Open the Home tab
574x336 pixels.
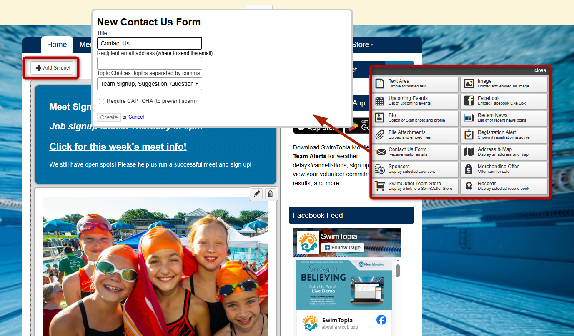[57, 45]
